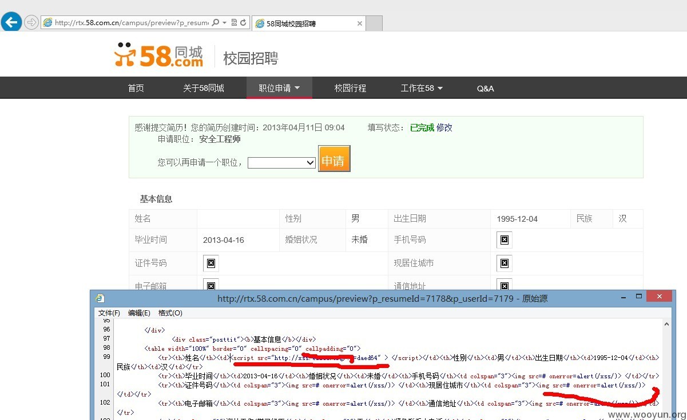This screenshot has height=420, width=687.
Task: Expand the 职位申请 nav dropdown
Action: 279,88
